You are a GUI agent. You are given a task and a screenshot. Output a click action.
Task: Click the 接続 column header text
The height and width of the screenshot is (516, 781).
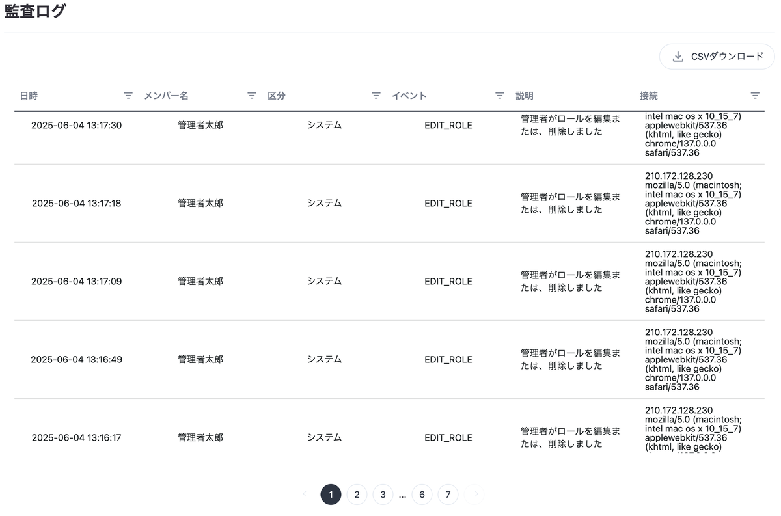[x=649, y=96]
